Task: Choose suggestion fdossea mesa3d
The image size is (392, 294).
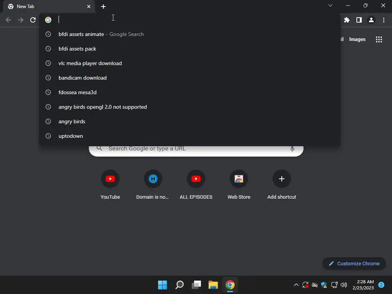Action: pos(189,92)
